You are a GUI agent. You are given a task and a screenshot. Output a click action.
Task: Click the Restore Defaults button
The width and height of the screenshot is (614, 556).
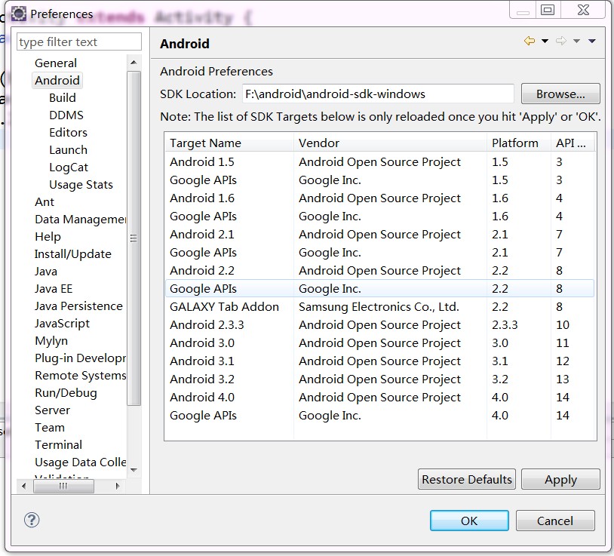point(467,480)
